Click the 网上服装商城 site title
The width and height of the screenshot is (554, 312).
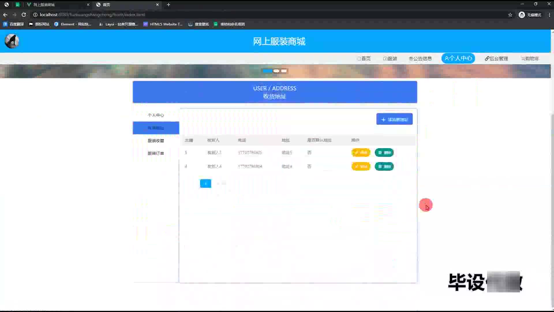[x=279, y=41]
